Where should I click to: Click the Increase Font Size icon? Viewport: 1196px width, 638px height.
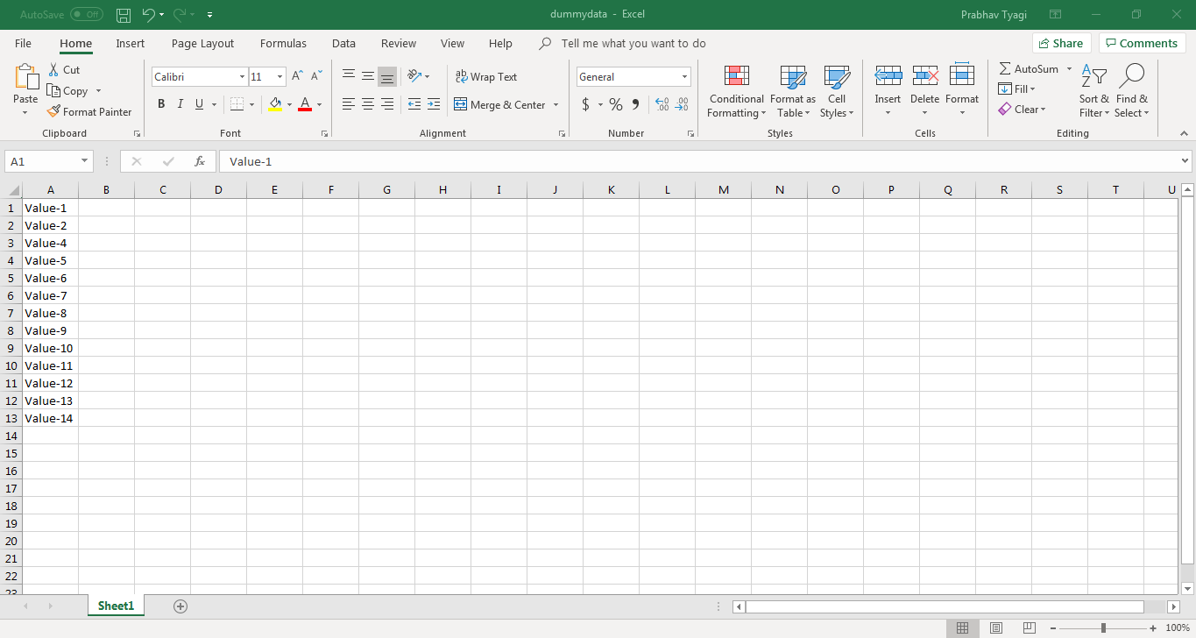tap(298, 77)
